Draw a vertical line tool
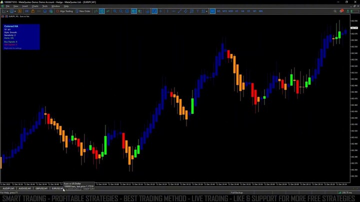Image resolution: width=360 pixels, height=202 pixels. coord(167,11)
